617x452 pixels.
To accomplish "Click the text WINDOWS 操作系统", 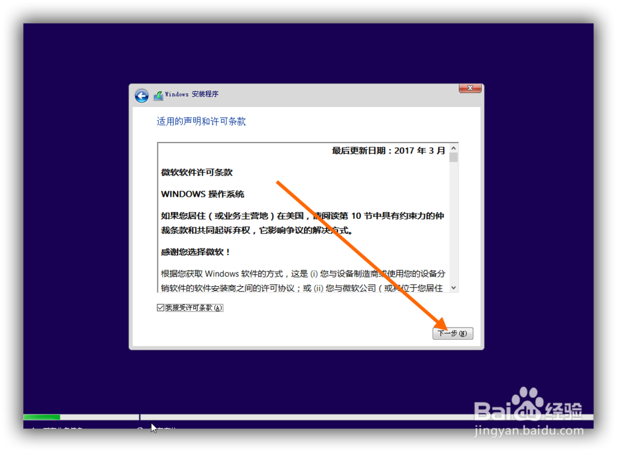I will (x=202, y=194).
